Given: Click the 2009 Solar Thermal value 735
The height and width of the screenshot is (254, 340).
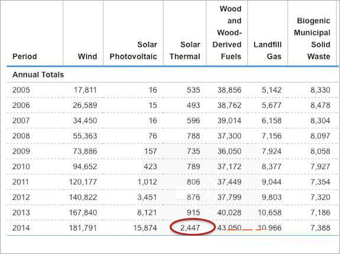Looking at the screenshot, I should [193, 151].
